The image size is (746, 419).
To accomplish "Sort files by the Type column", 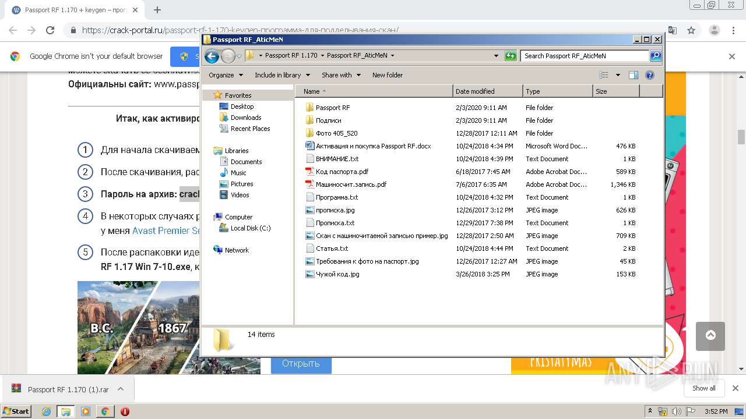I will [558, 91].
